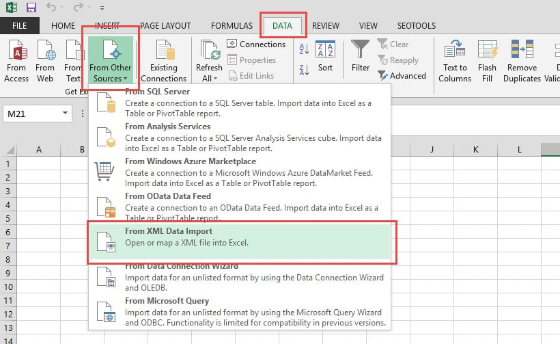The image size is (560, 344).
Task: Choose From SQL Server menu entry
Action: pyautogui.click(x=240, y=103)
